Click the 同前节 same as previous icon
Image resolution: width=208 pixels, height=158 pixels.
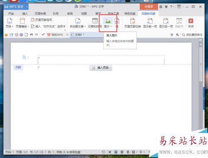(x=179, y=21)
